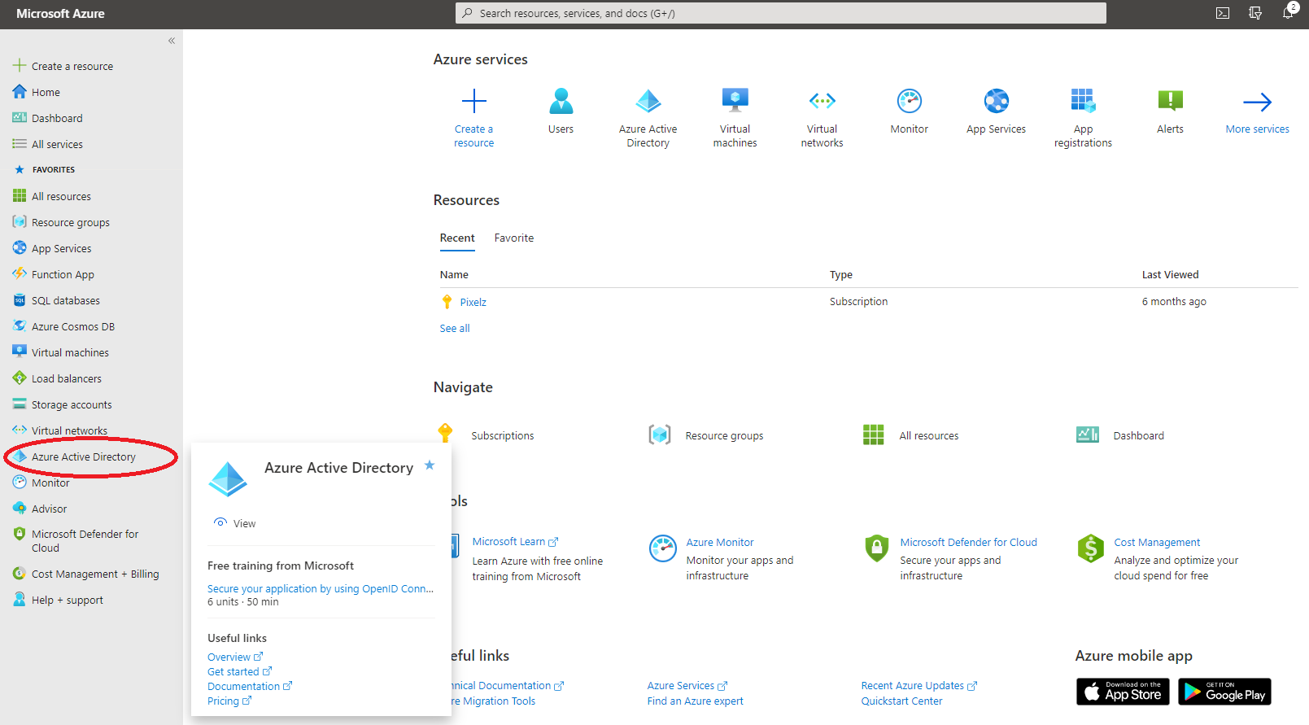Open Cost Management tool link
Image resolution: width=1309 pixels, height=725 pixels.
[1157, 542]
